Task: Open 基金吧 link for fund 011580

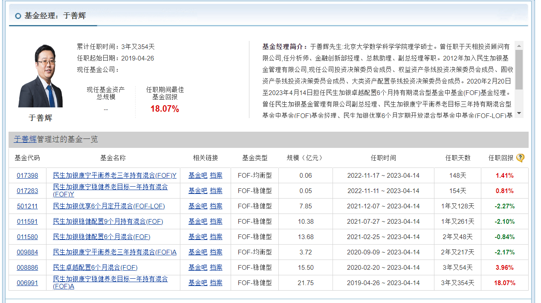Action: [198, 237]
